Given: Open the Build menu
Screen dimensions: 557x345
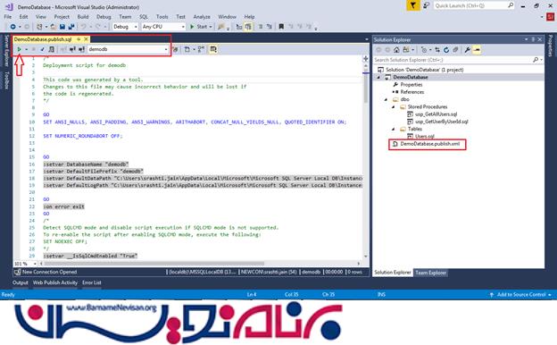Looking at the screenshot, I should (83, 17).
